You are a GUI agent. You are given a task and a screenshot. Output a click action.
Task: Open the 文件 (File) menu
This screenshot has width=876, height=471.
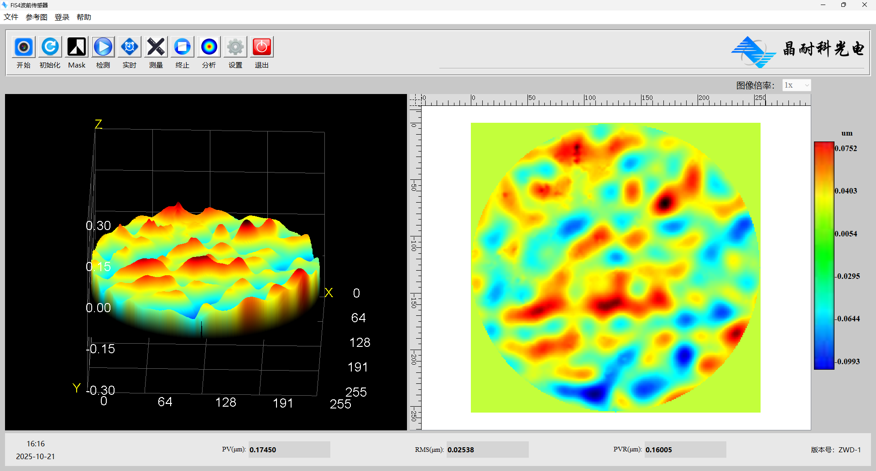click(x=11, y=17)
